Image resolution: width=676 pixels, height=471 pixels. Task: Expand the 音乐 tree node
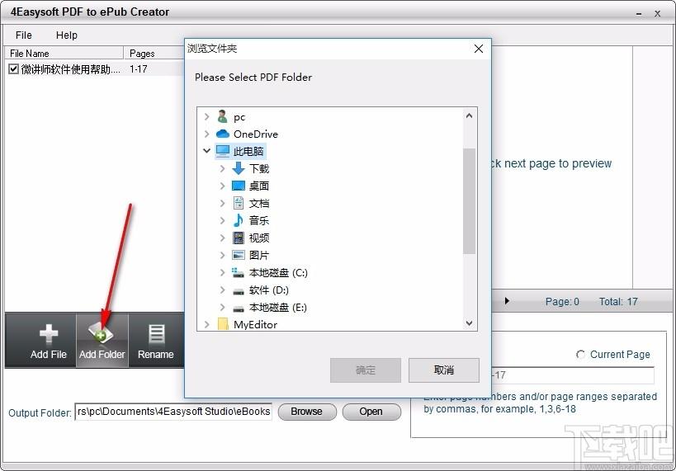(x=223, y=220)
